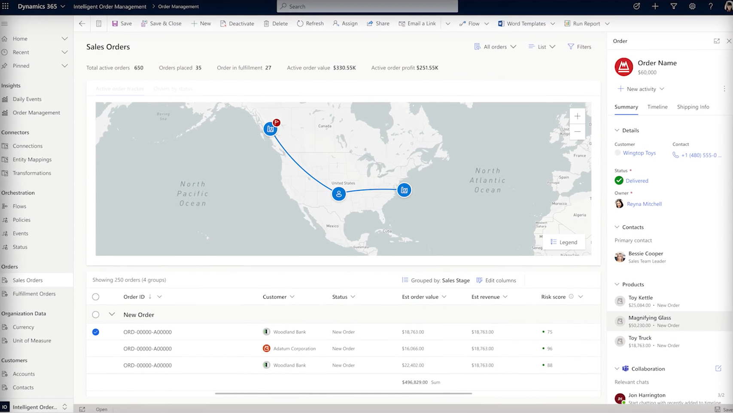Click the Seattle warehouse map marker
733x413 pixels.
[270, 129]
